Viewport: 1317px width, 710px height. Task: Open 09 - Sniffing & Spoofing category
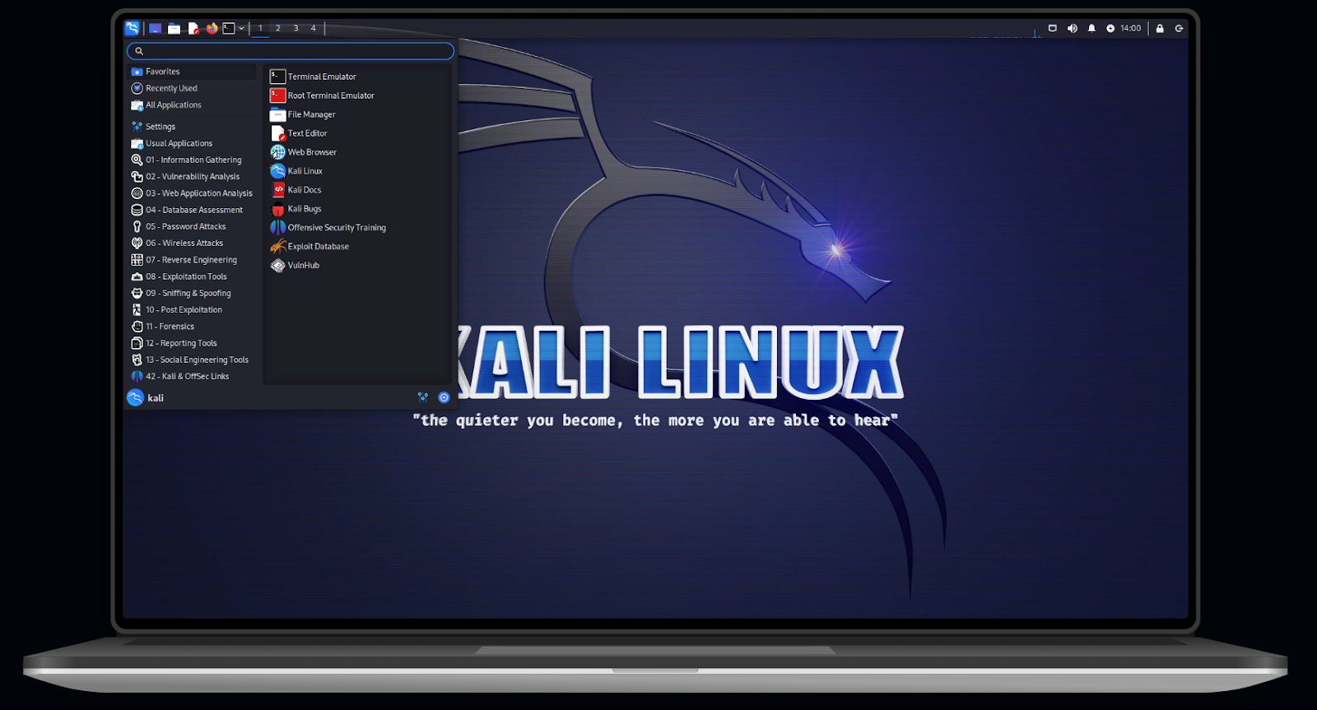click(x=193, y=293)
